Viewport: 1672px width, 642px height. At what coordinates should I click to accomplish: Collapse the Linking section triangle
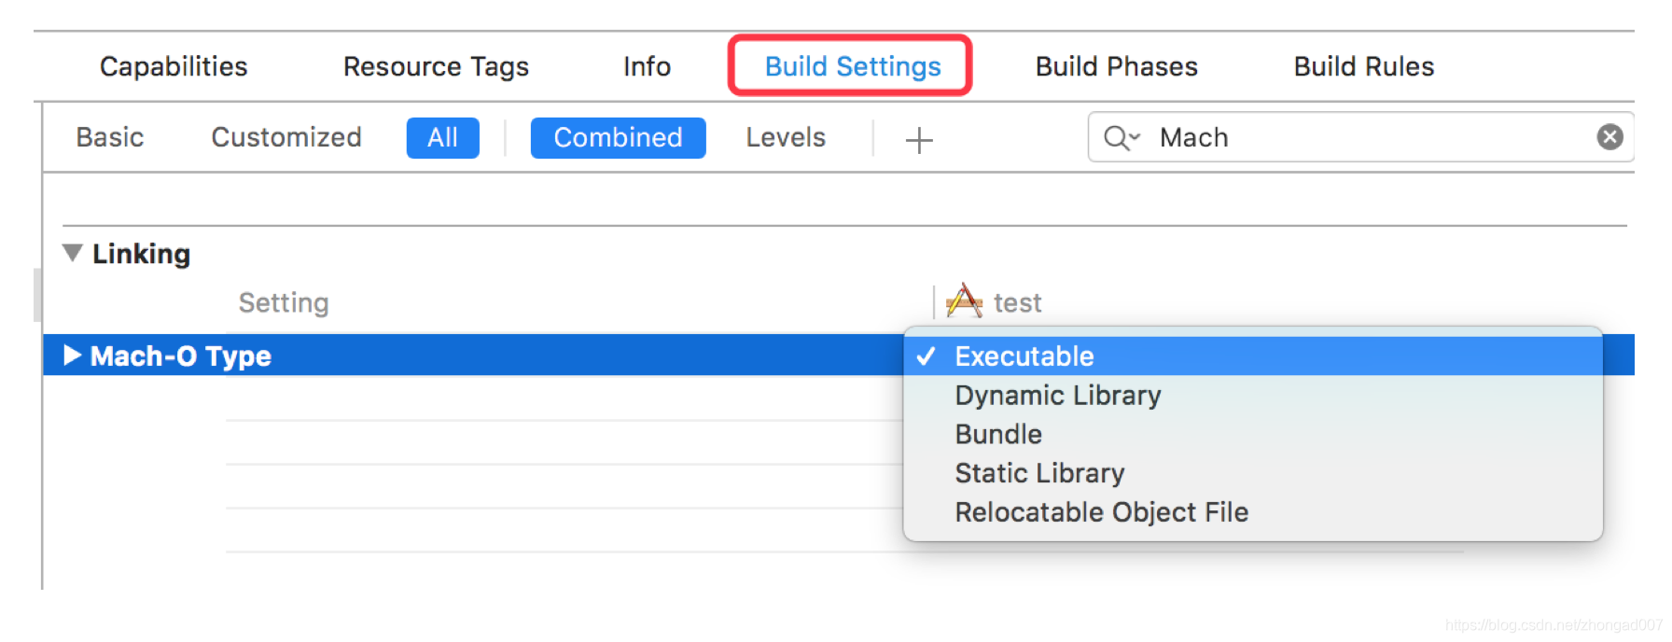72,253
